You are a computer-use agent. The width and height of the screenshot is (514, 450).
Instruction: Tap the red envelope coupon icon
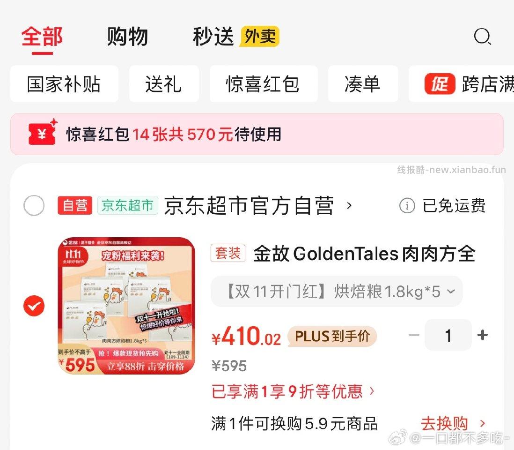43,132
